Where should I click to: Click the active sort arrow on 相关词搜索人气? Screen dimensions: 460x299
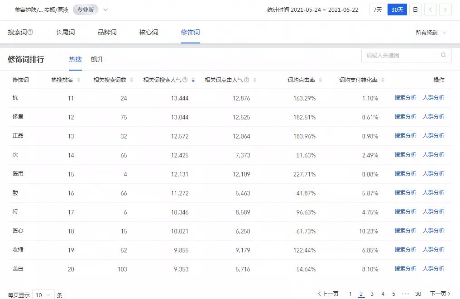coord(193,79)
